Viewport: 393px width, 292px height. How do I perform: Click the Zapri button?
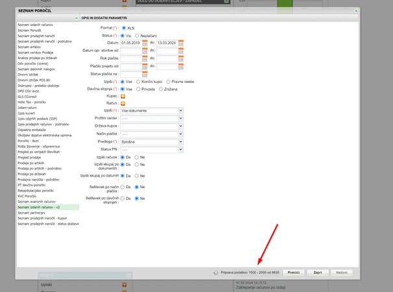coord(318,273)
